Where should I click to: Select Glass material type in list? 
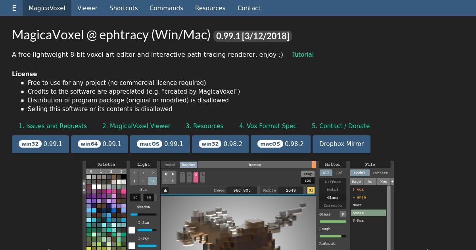333,198
